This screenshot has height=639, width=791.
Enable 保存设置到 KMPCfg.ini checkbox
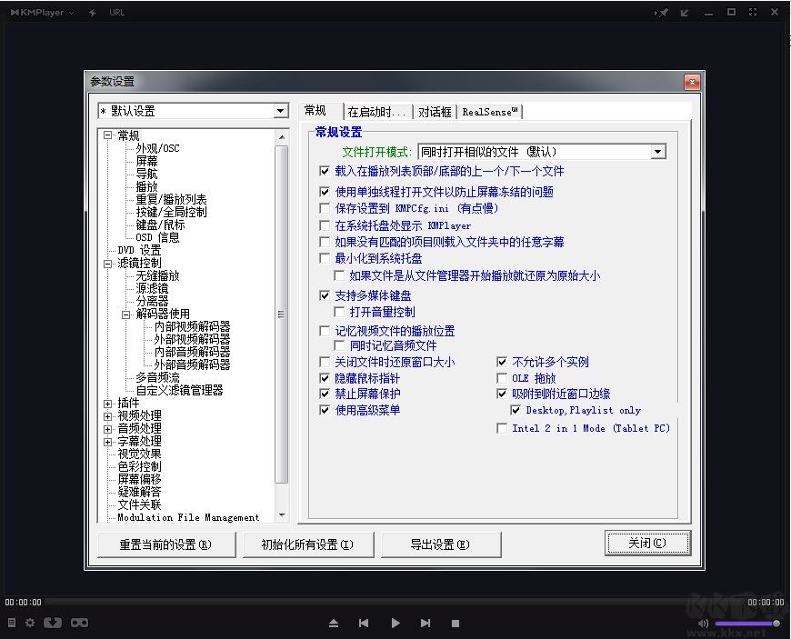click(325, 208)
